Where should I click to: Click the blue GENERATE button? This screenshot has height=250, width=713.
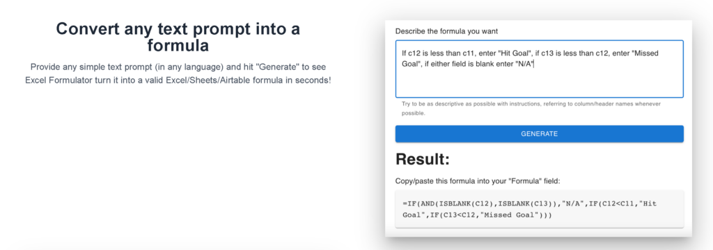pos(540,134)
